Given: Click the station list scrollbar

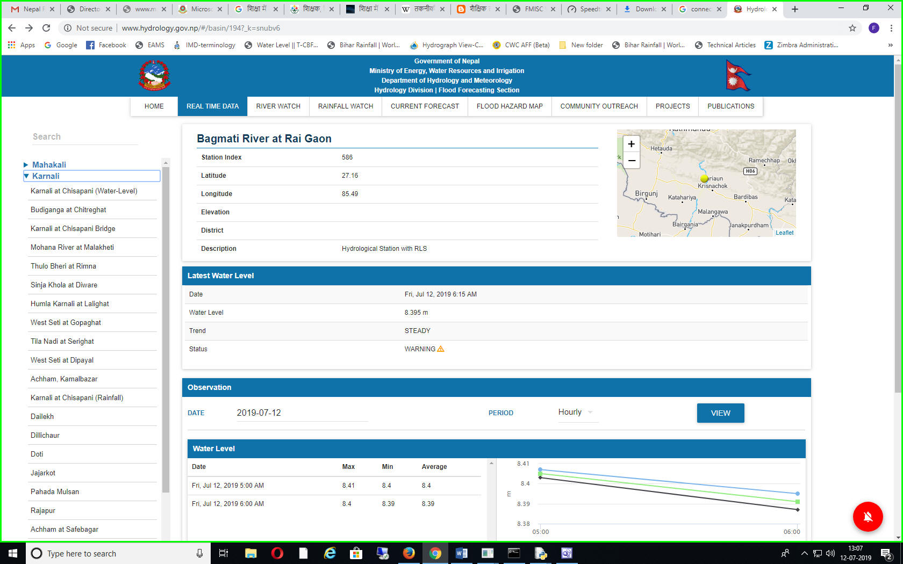Looking at the screenshot, I should 166,329.
